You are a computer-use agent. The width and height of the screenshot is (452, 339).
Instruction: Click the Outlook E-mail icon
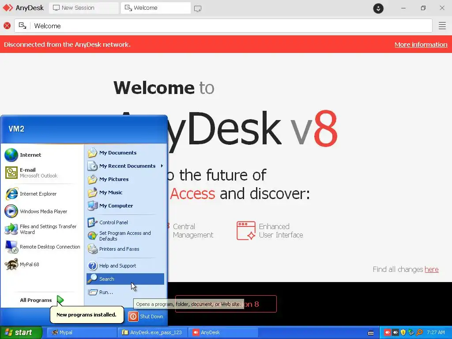[x=11, y=173]
